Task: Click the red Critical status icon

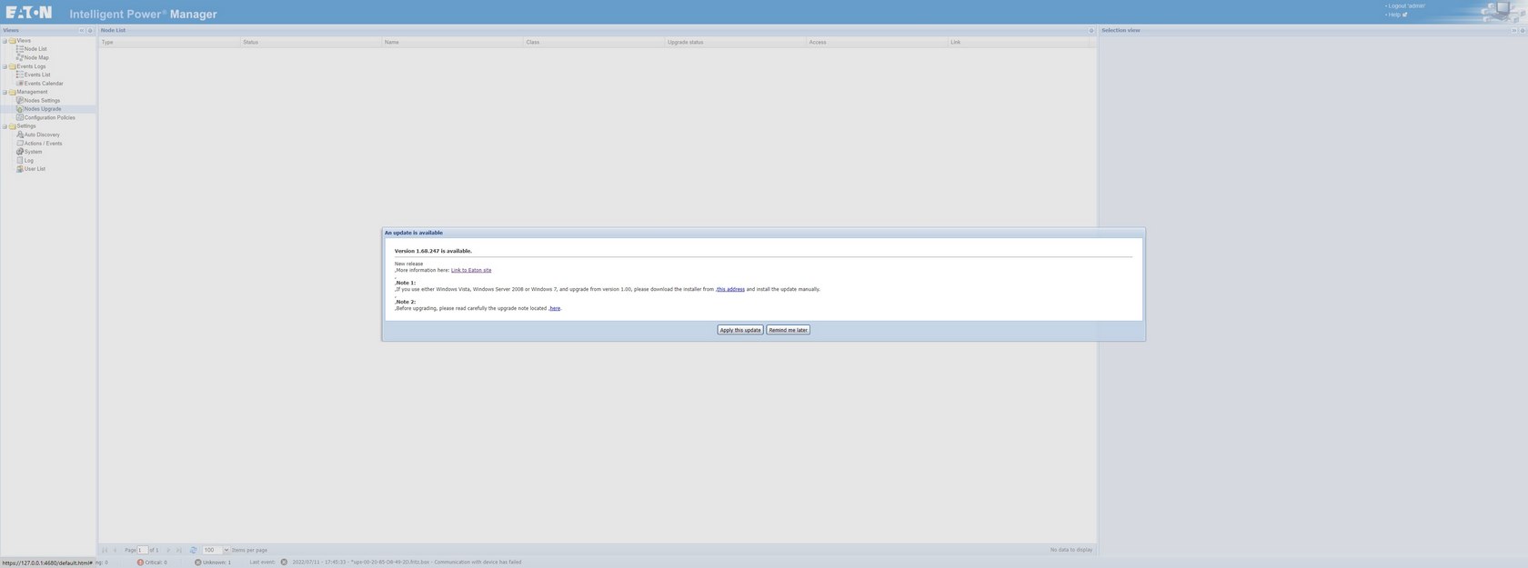Action: pos(140,563)
